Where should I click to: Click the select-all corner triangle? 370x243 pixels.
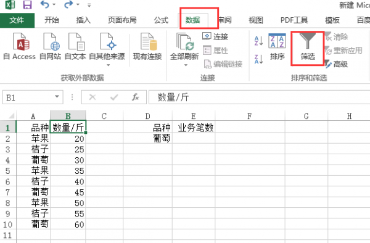11,115
